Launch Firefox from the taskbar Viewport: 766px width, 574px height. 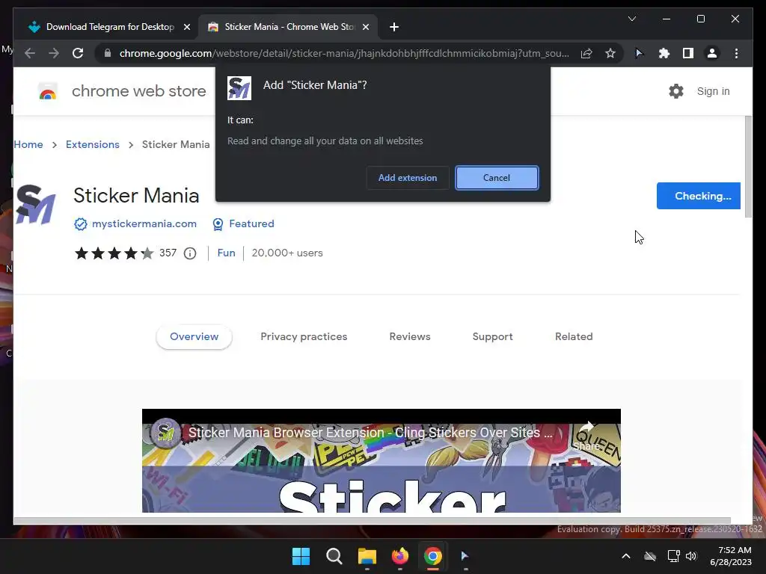[400, 556]
